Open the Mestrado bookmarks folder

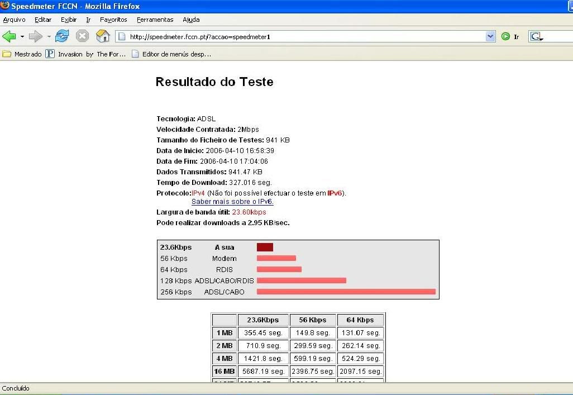(x=22, y=54)
